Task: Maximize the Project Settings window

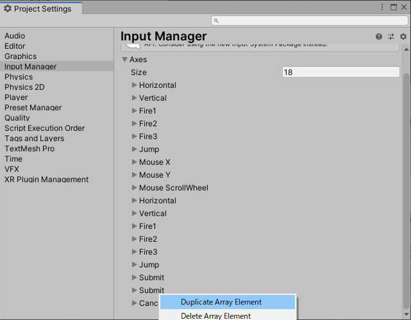Action: coord(394,7)
